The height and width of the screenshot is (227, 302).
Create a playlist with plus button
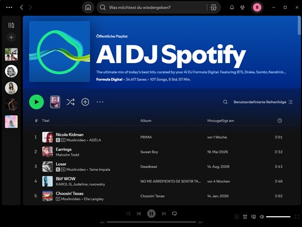pyautogui.click(x=11, y=37)
